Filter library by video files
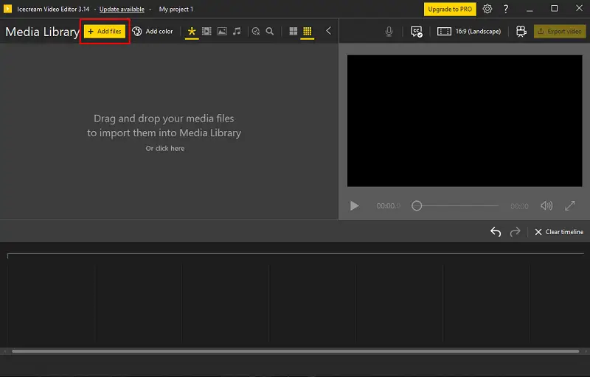The width and height of the screenshot is (590, 377). tap(206, 31)
